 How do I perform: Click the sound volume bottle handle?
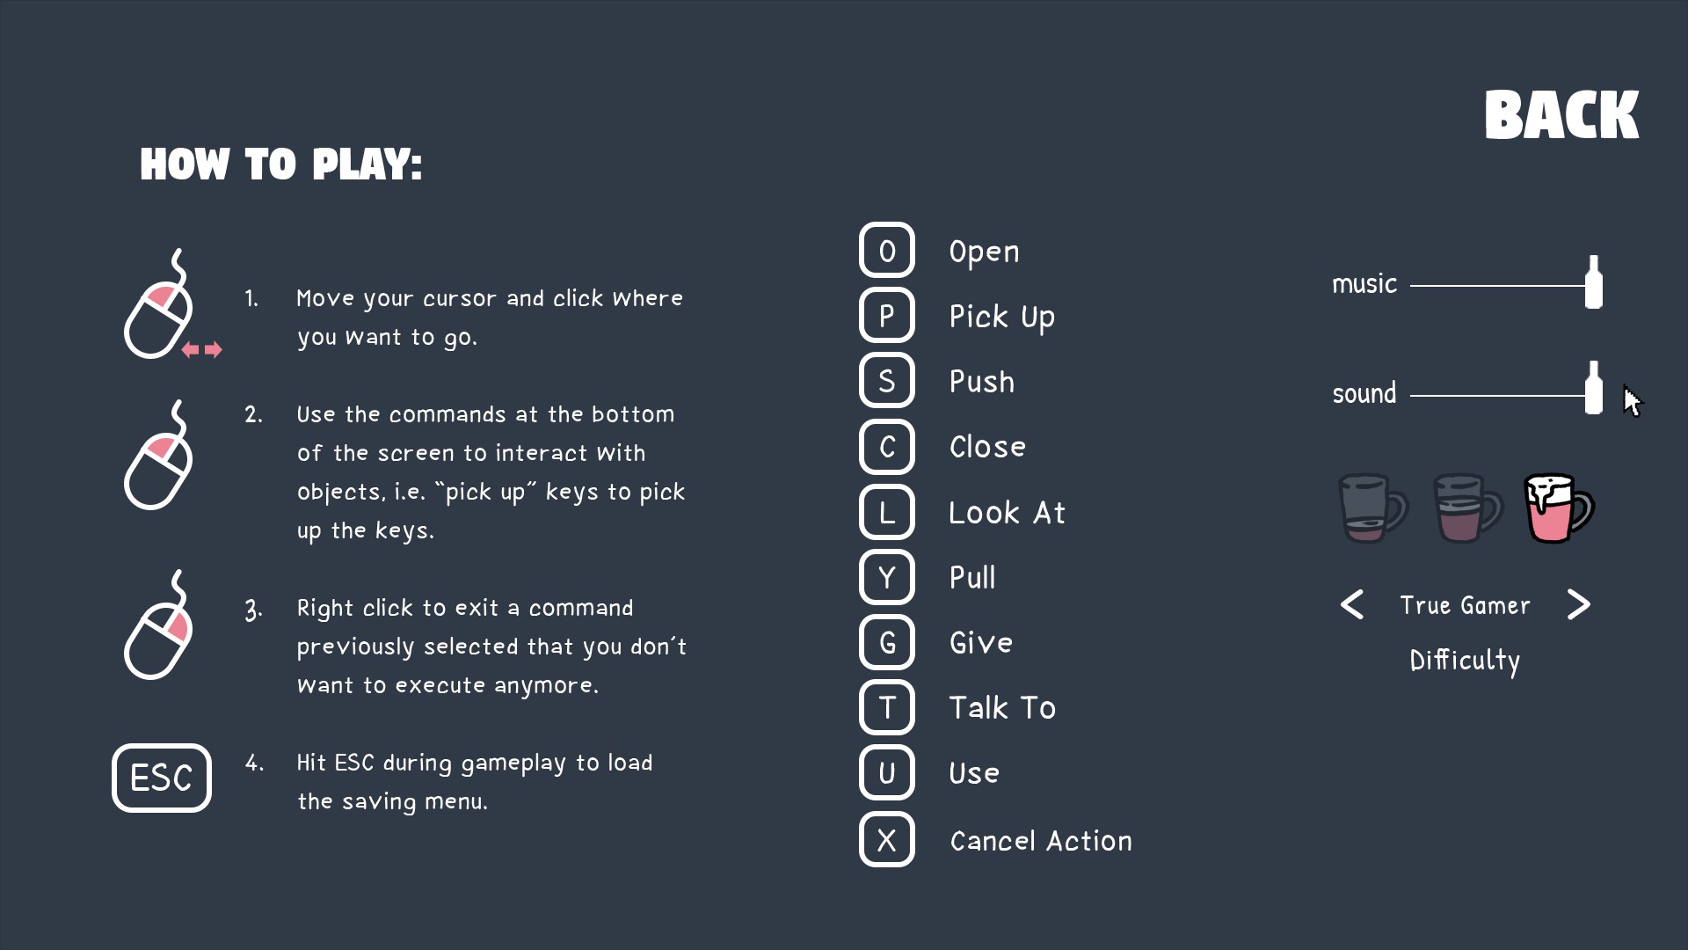[1593, 388]
